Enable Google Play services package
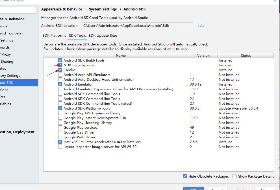The height and width of the screenshot is (190, 280). pos(60,127)
